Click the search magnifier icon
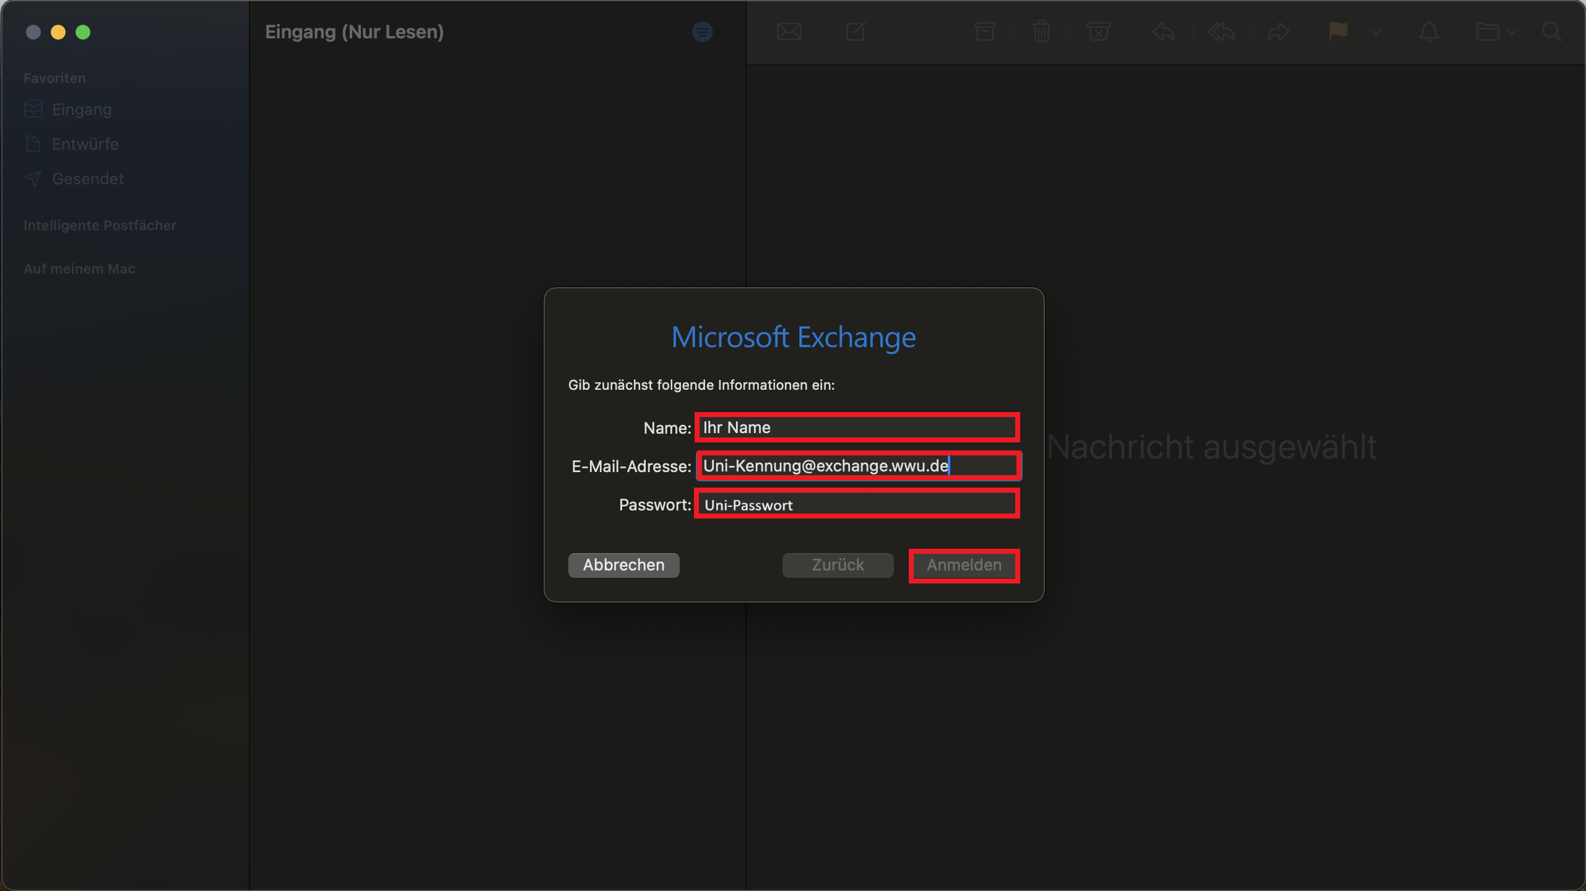 (x=1551, y=32)
